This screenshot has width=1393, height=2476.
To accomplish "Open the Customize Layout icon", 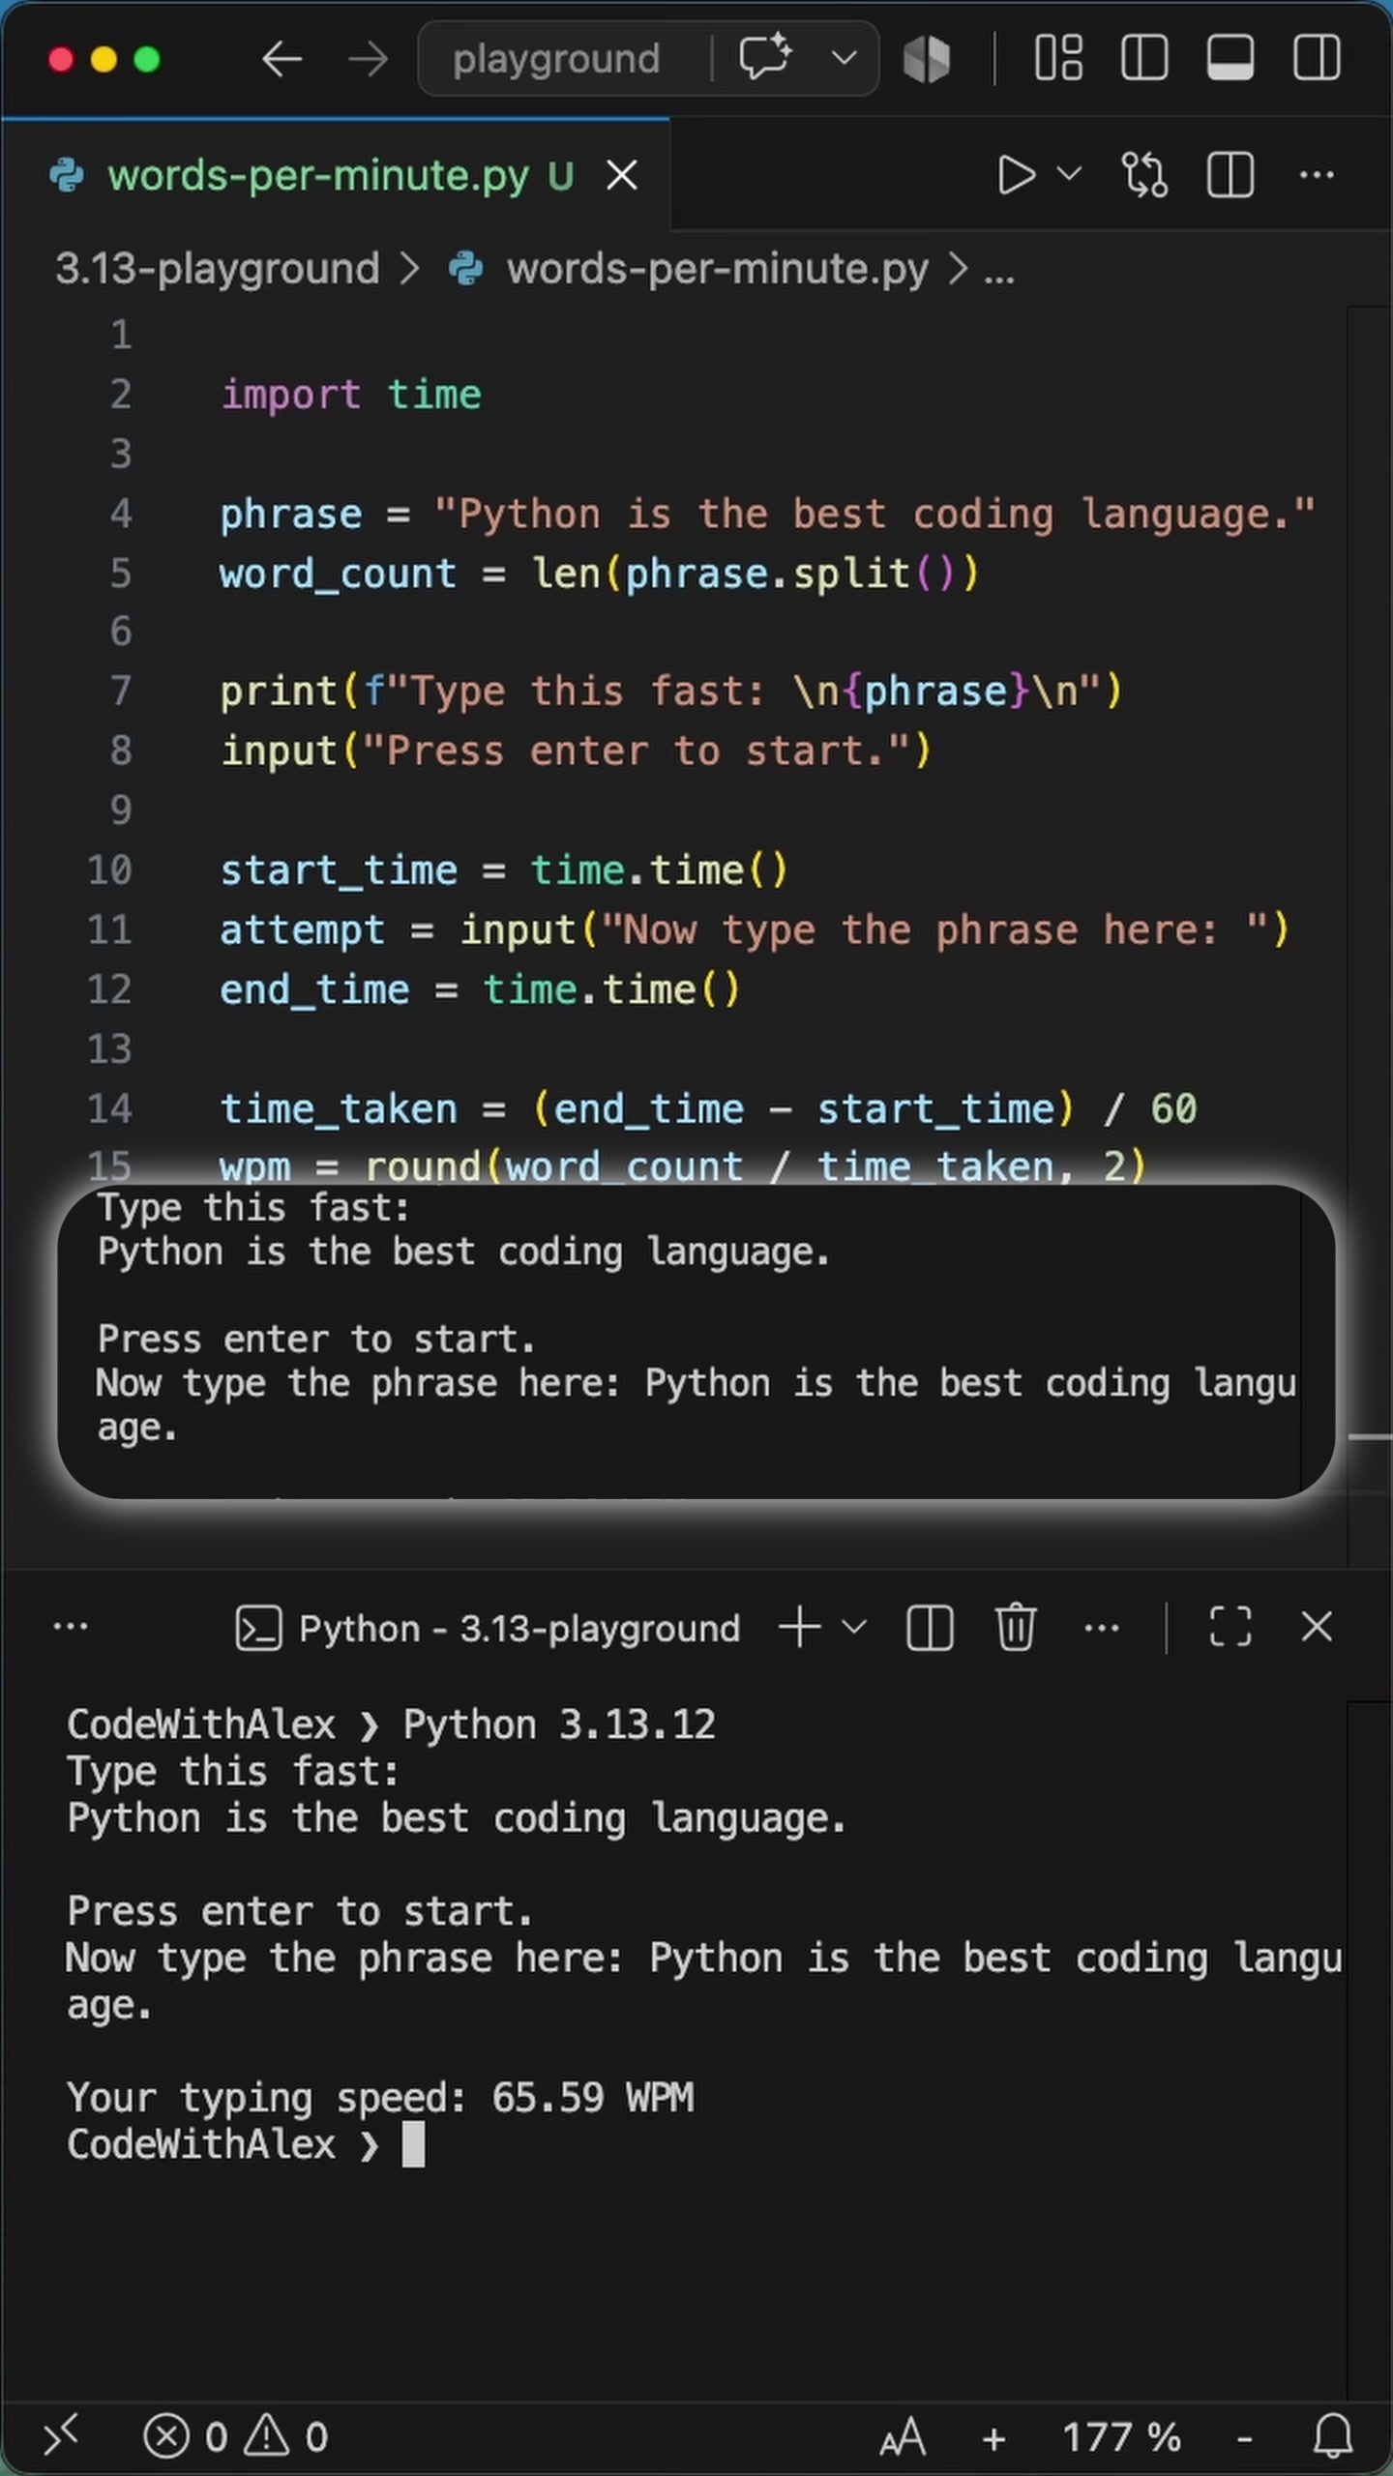I will (x=1058, y=58).
